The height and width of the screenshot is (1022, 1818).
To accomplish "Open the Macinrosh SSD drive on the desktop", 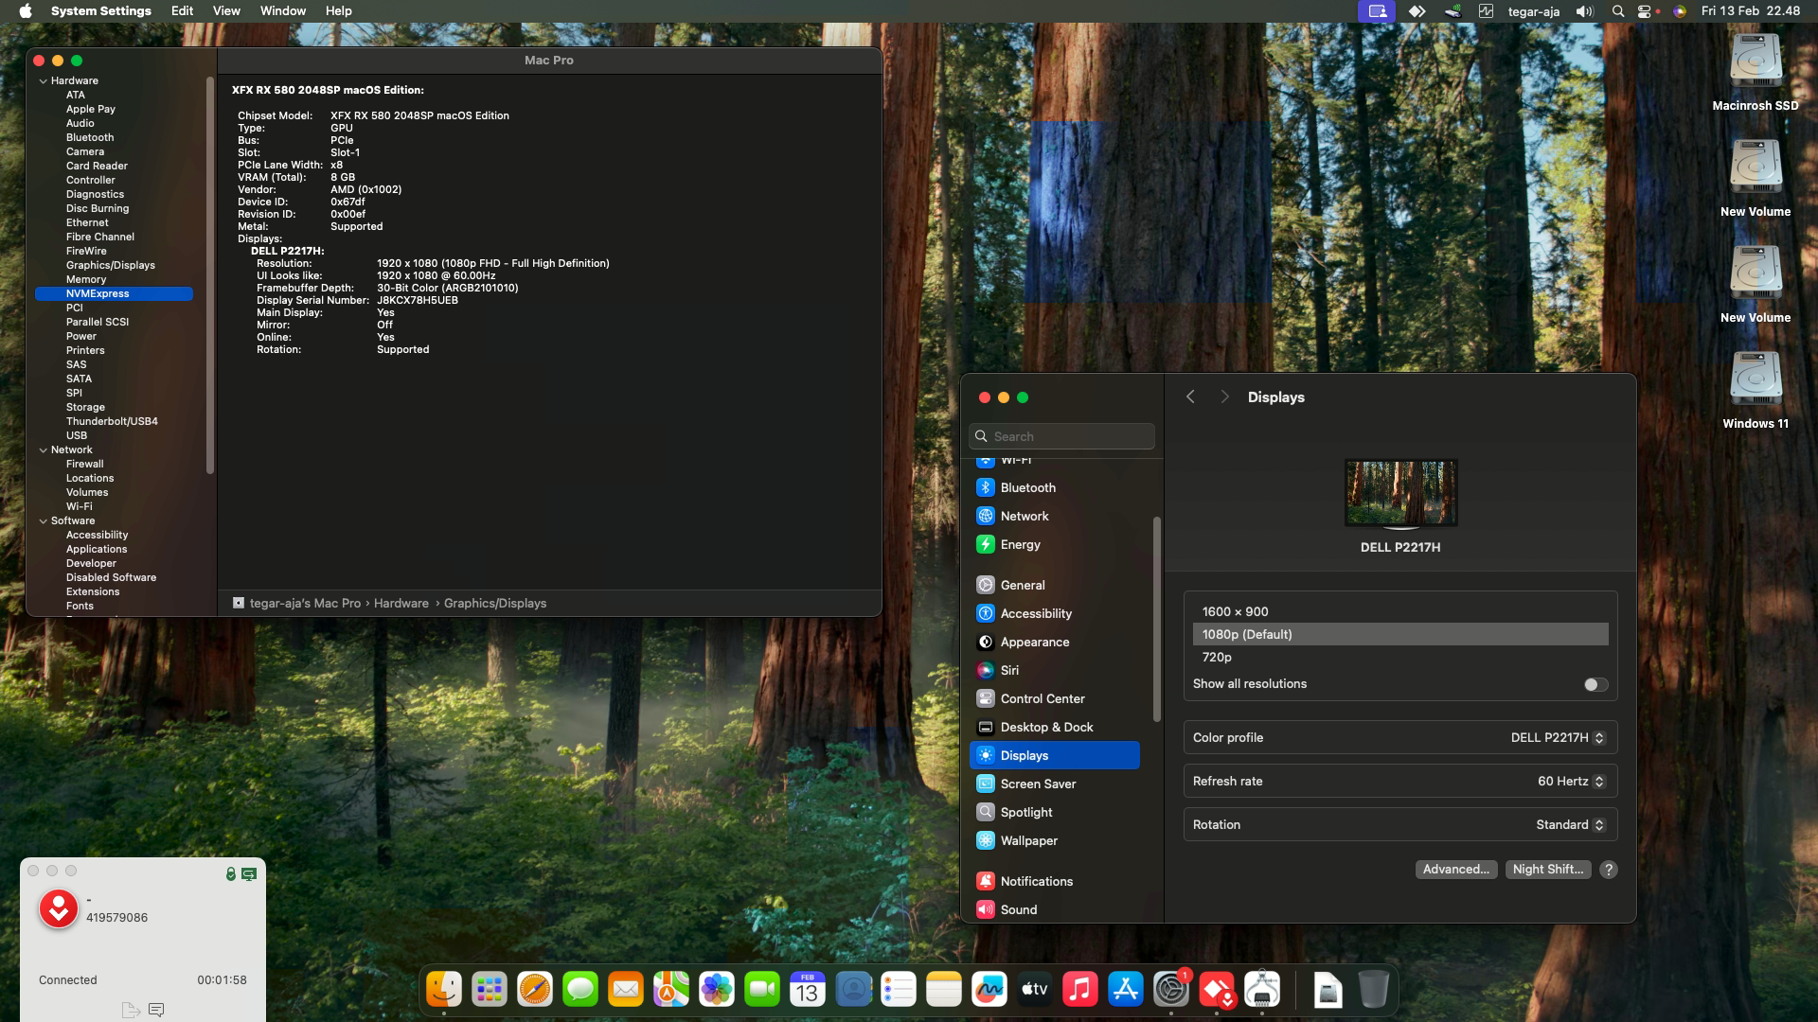I will [1756, 62].
